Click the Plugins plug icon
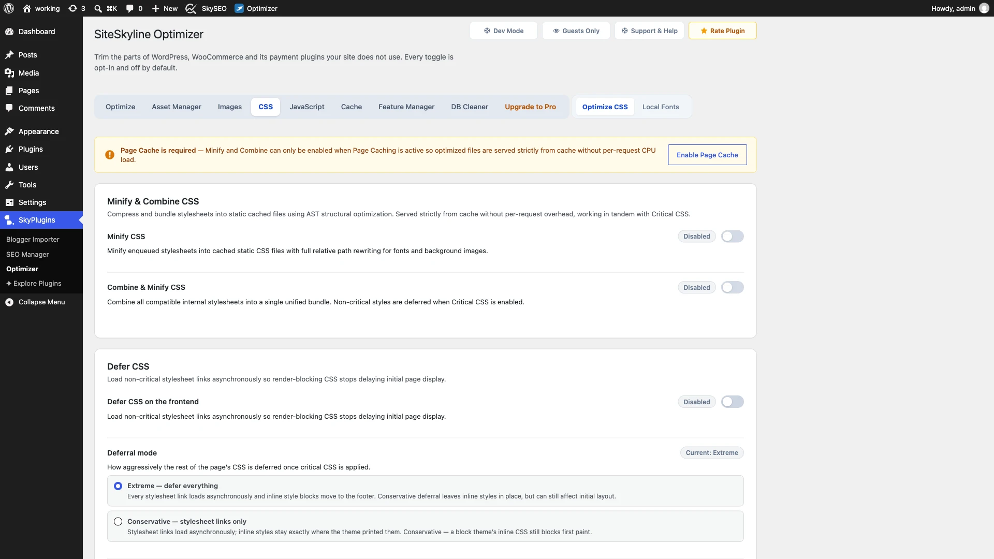This screenshot has width=994, height=559. [x=9, y=149]
